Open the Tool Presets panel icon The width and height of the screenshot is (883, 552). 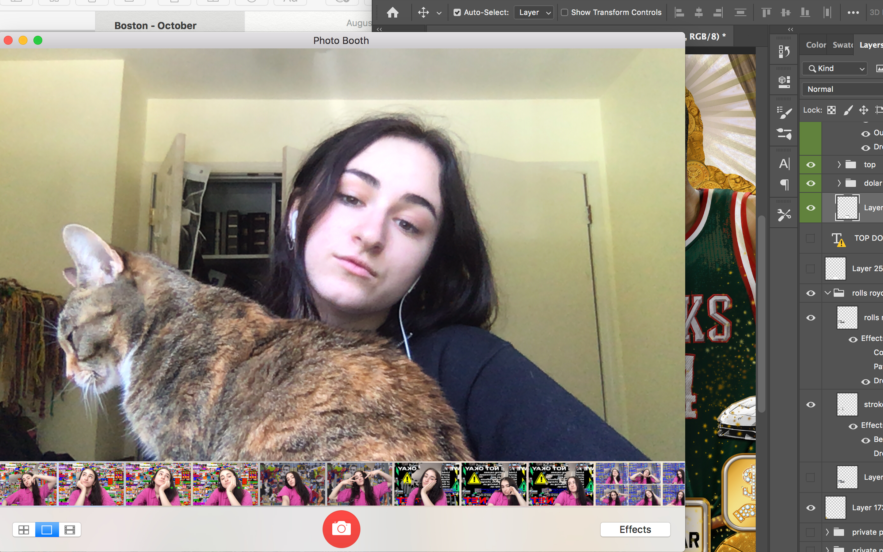click(x=784, y=215)
